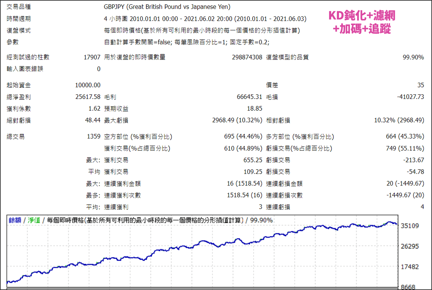The height and width of the screenshot is (290, 432).
Task: Click the +加碼+追蹤 annotation line
Action: (362, 29)
